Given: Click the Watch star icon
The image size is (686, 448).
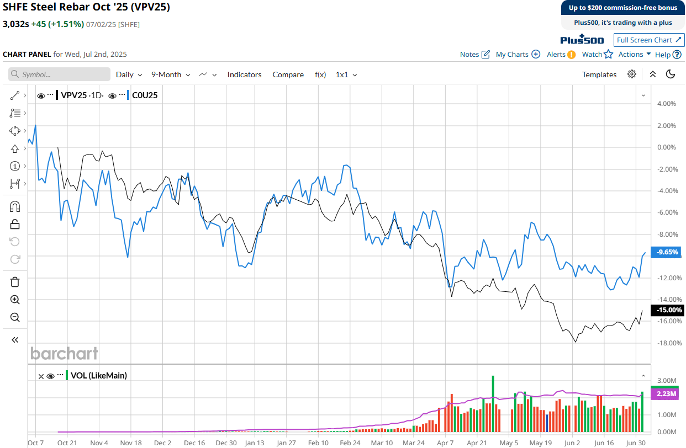Looking at the screenshot, I should 609,54.
